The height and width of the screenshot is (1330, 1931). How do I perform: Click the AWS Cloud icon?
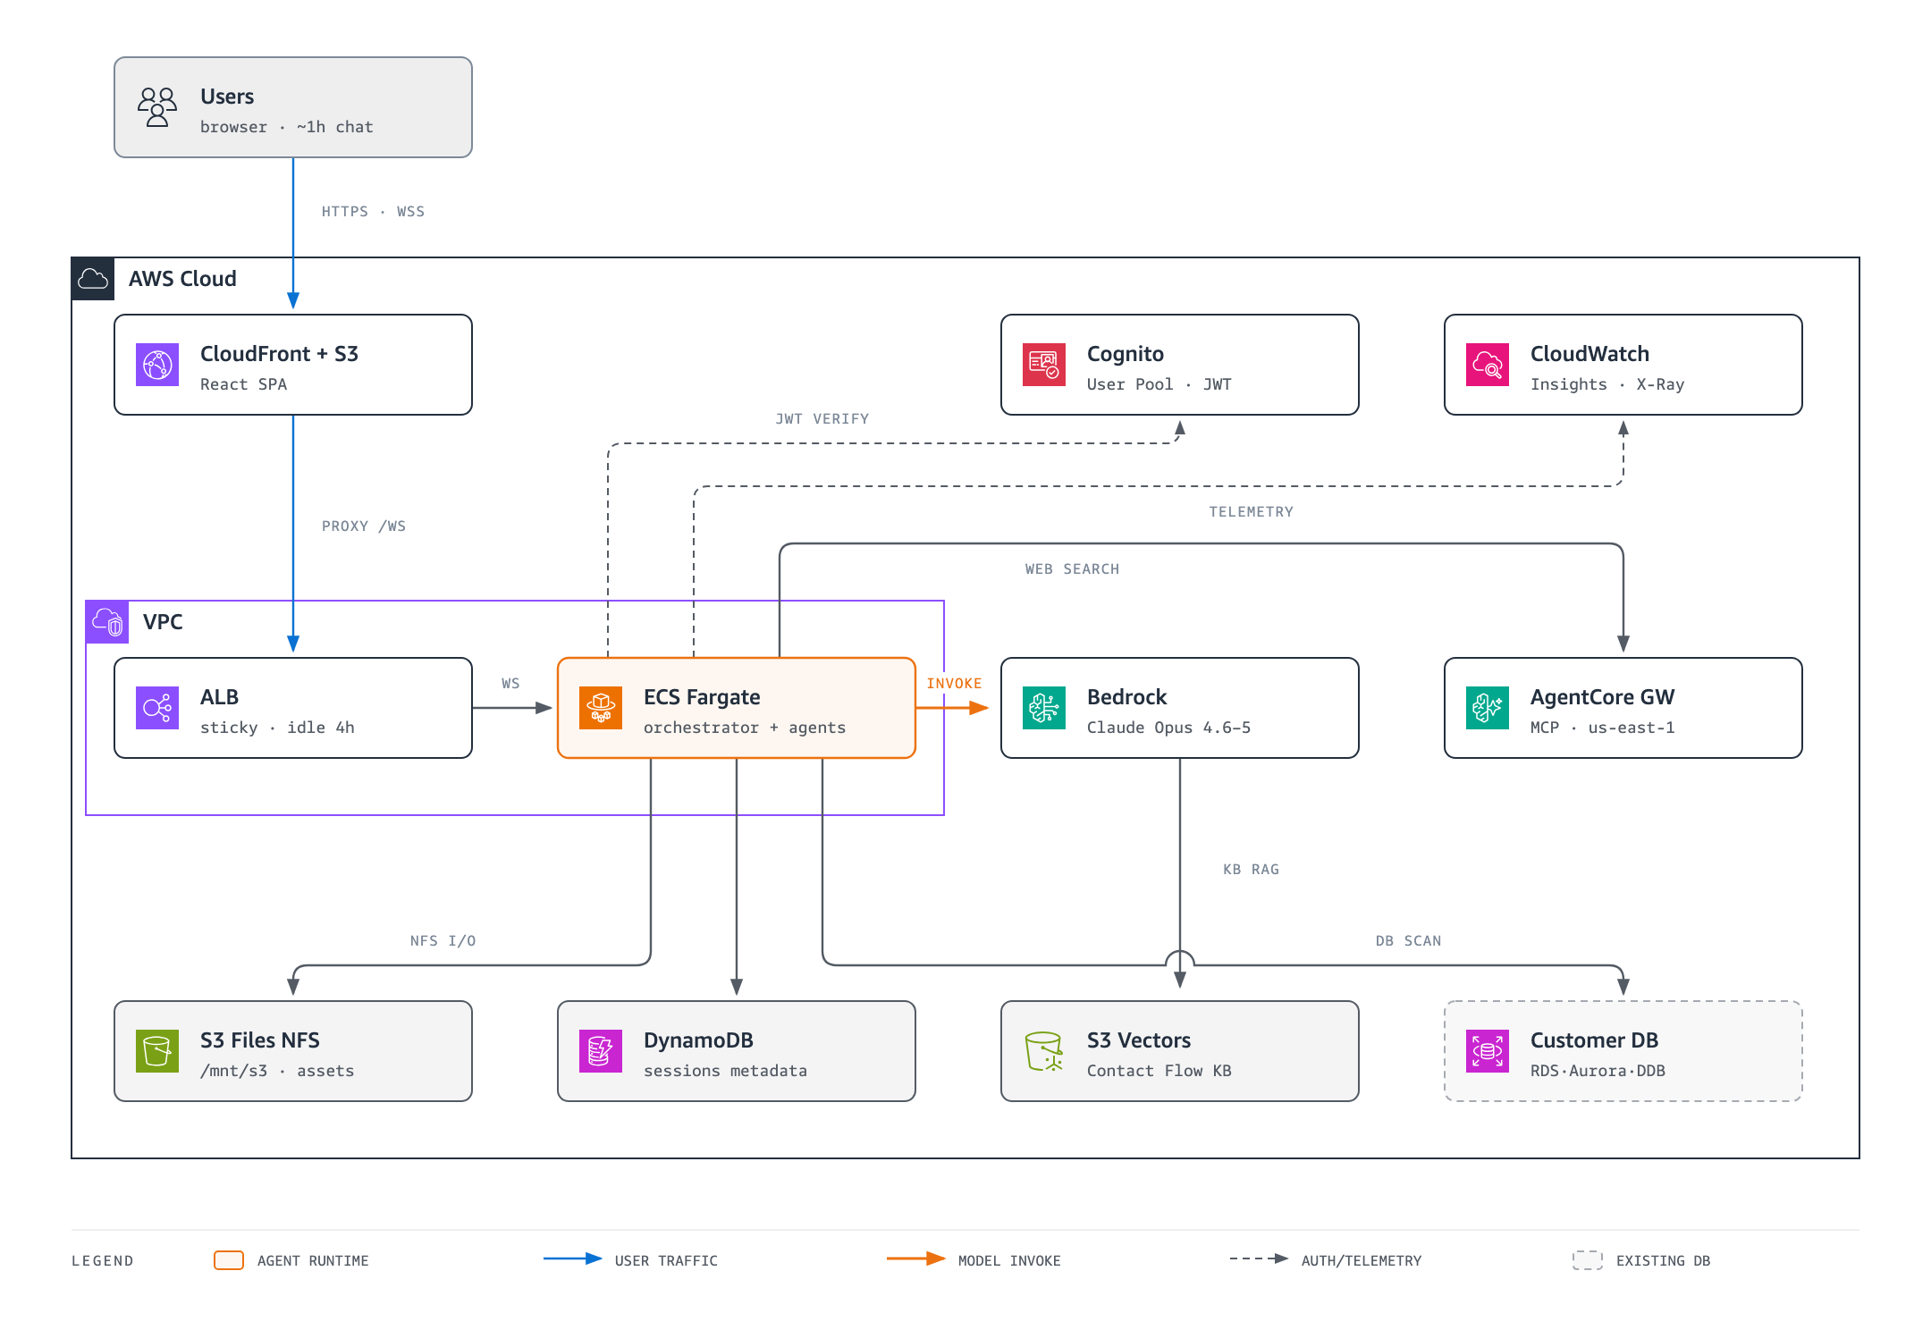tap(93, 279)
